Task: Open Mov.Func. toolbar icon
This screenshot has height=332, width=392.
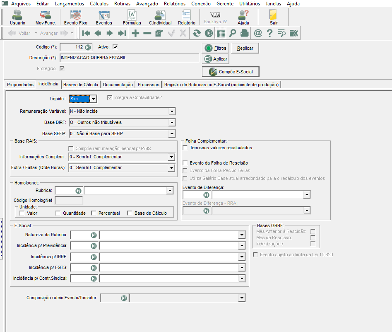Action: [46, 17]
